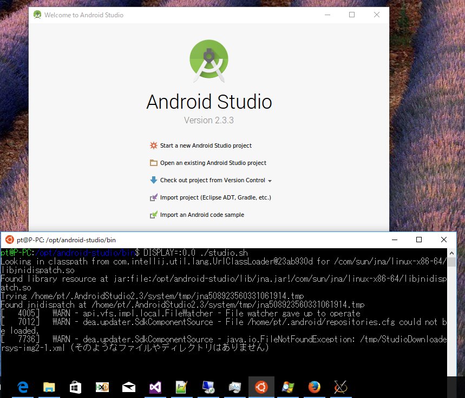Viewport: 465px width, 398px height.
Task: Open the notepad chart app in taskbar
Action: (182, 387)
